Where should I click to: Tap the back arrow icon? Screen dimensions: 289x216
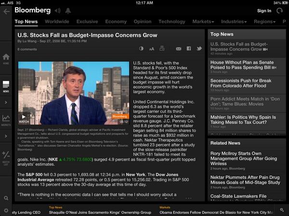6,12
